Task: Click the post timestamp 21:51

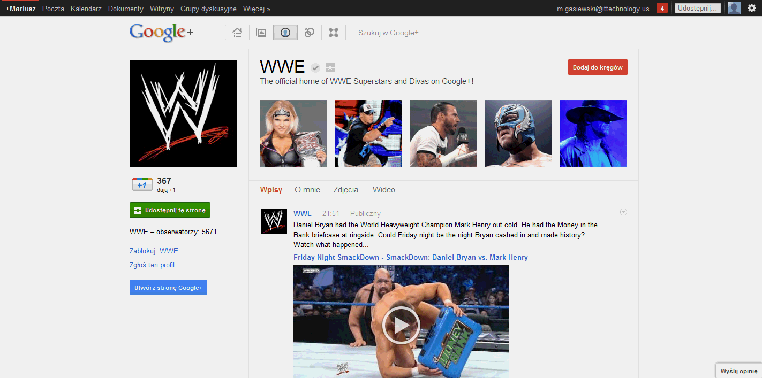Action: [331, 213]
